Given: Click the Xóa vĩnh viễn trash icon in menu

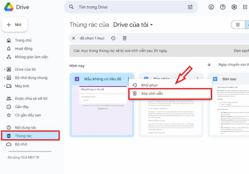Looking at the screenshot, I should click(135, 93).
